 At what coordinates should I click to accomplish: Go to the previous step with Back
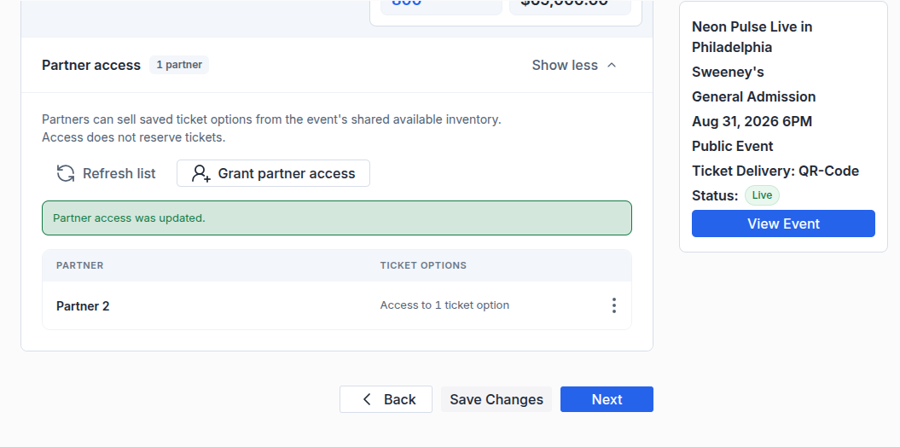tap(386, 399)
